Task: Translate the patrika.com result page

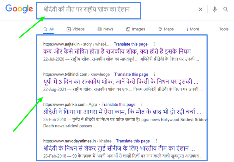Action: pyautogui.click(x=119, y=104)
